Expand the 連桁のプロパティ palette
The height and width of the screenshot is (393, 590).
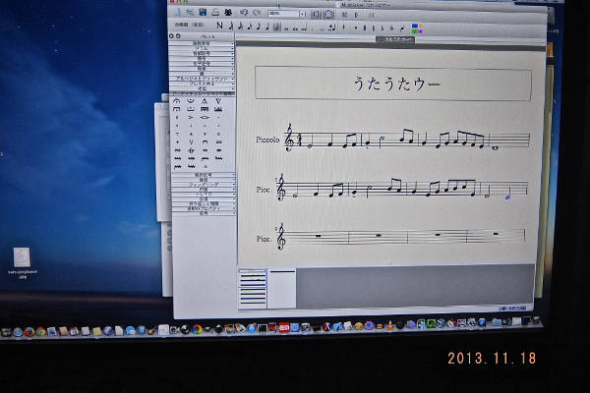(204, 208)
